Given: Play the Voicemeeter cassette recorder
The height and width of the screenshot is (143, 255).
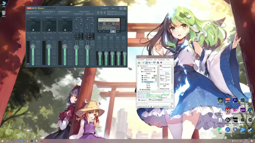Looking at the screenshot, I should point(108,31).
